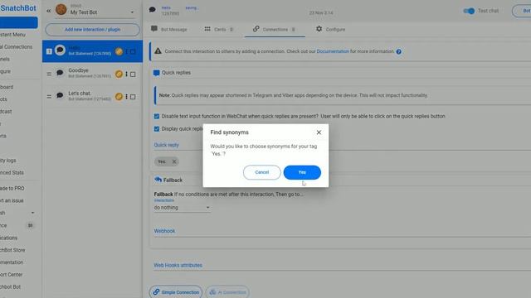The image size is (531, 298).
Task: Tick the Hello interaction checkbox
Action: click(x=133, y=51)
